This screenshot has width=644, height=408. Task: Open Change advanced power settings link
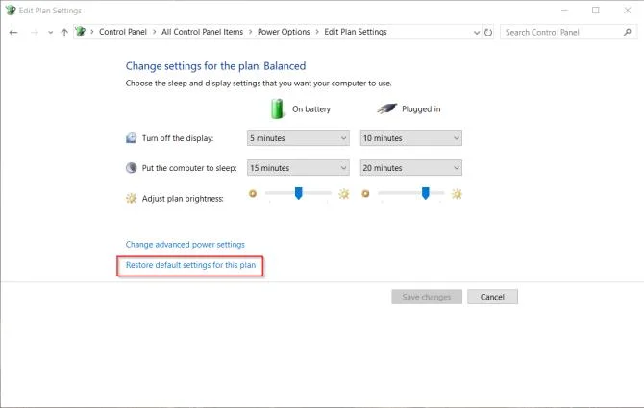186,245
